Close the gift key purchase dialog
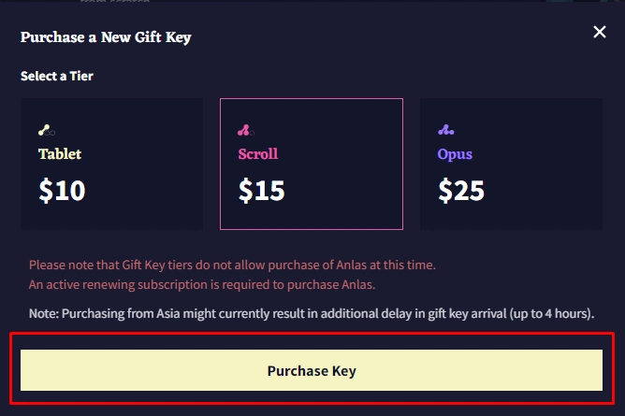625x416 pixels. pyautogui.click(x=600, y=32)
